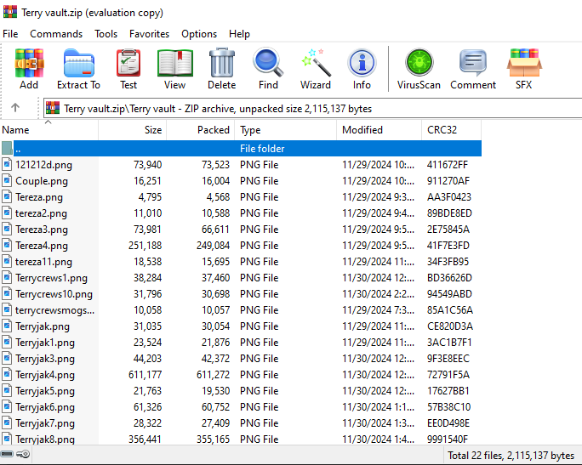Viewport: 582px width, 465px height.
Task: Select file Terryjak3.png
Action: click(45, 359)
